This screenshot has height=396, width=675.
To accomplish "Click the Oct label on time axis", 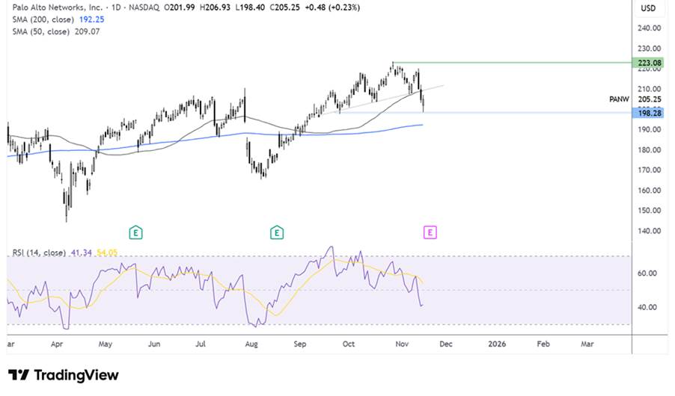I will [348, 344].
